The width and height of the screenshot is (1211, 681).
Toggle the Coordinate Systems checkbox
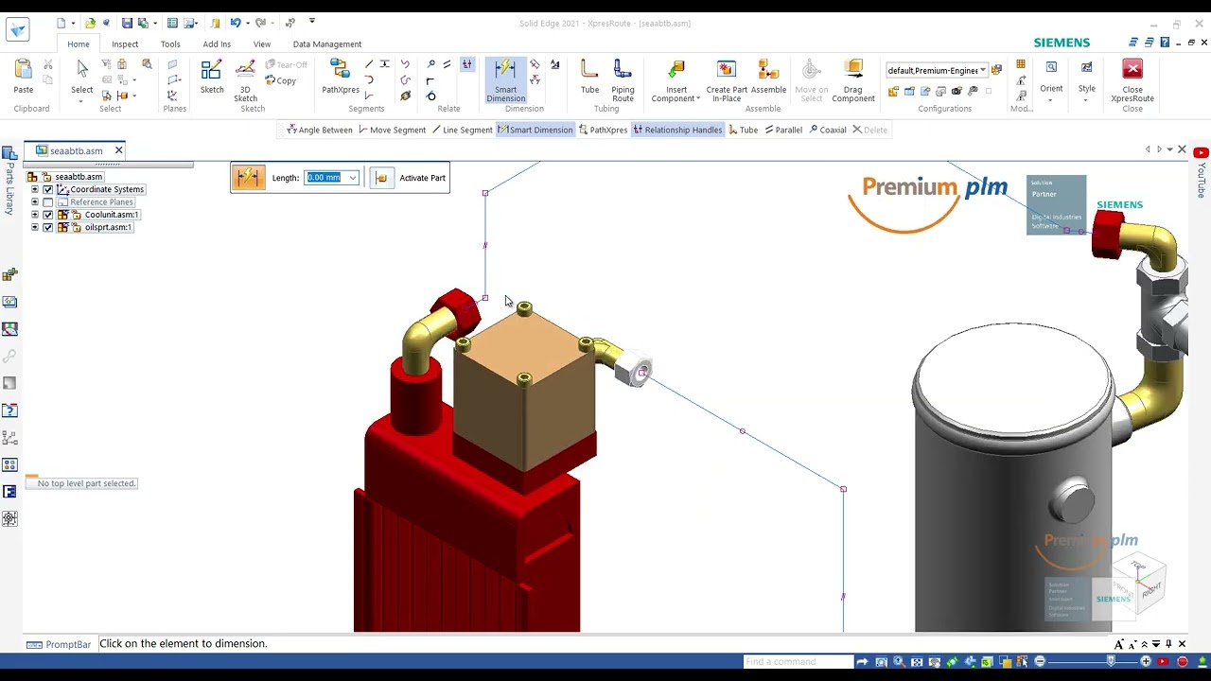click(48, 189)
